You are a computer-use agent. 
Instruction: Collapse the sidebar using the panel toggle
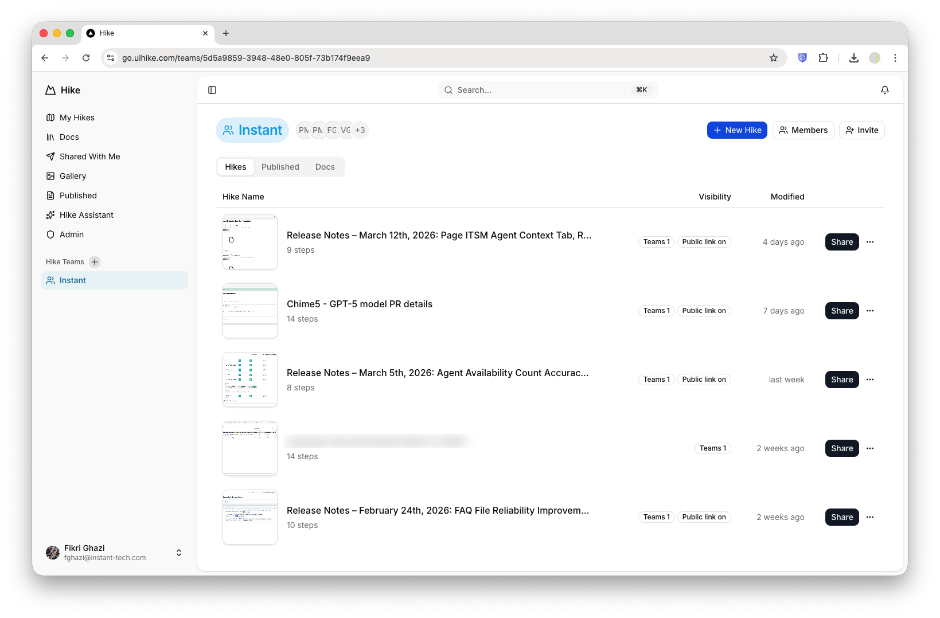(x=212, y=89)
